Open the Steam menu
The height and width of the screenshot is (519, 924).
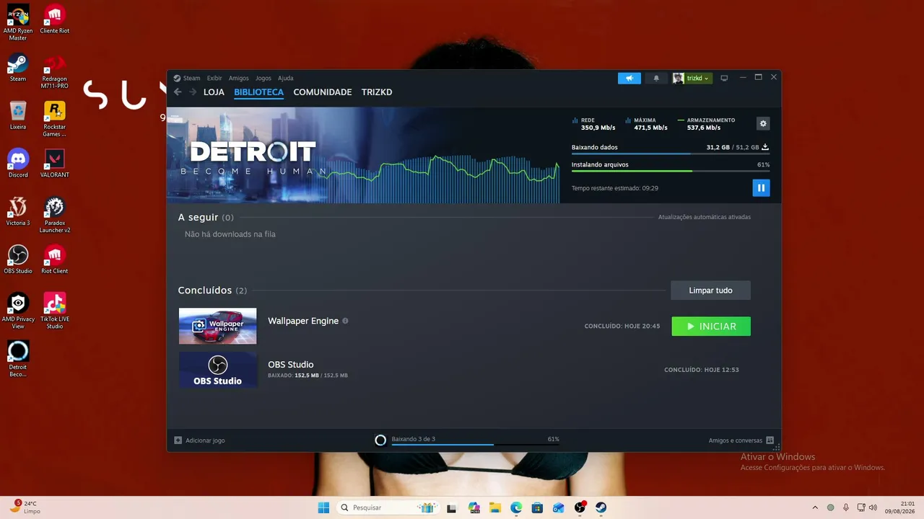pyautogui.click(x=191, y=78)
